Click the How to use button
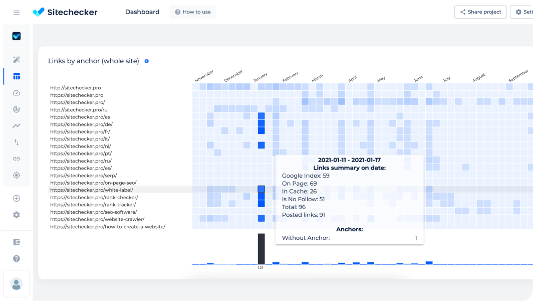The image size is (533, 301). pyautogui.click(x=193, y=12)
